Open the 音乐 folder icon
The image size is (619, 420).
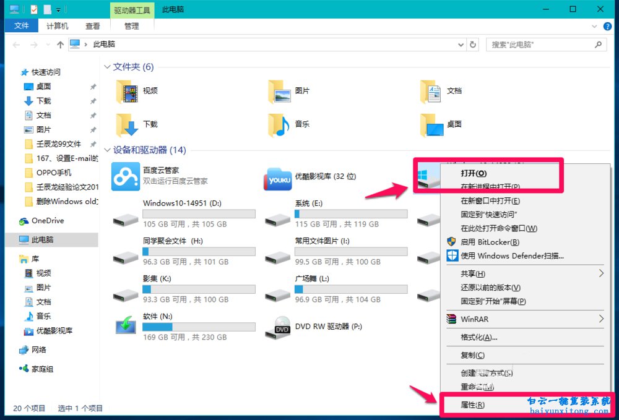coord(277,124)
